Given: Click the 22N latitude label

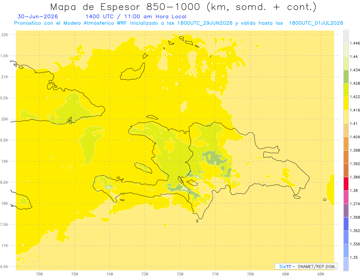Looking at the screenshot, I should coord(5,35).
